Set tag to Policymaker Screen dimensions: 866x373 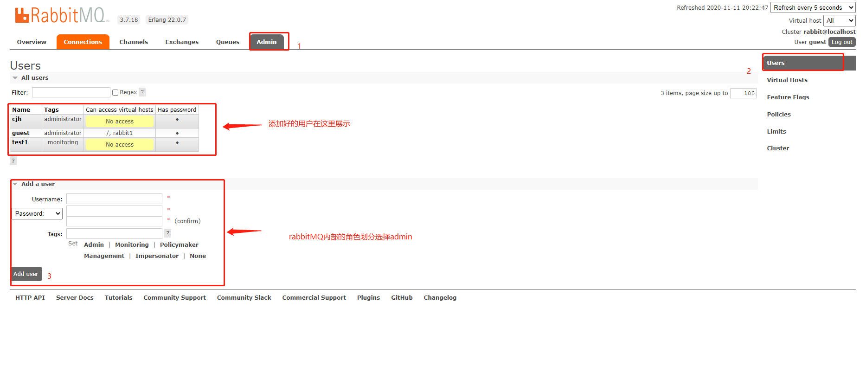[x=179, y=245]
